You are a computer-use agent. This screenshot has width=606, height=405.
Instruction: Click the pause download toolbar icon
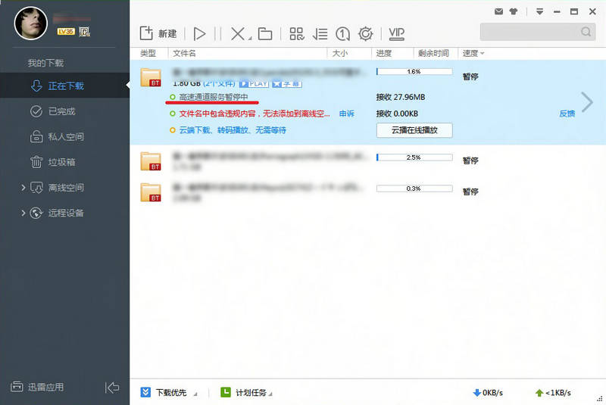217,33
